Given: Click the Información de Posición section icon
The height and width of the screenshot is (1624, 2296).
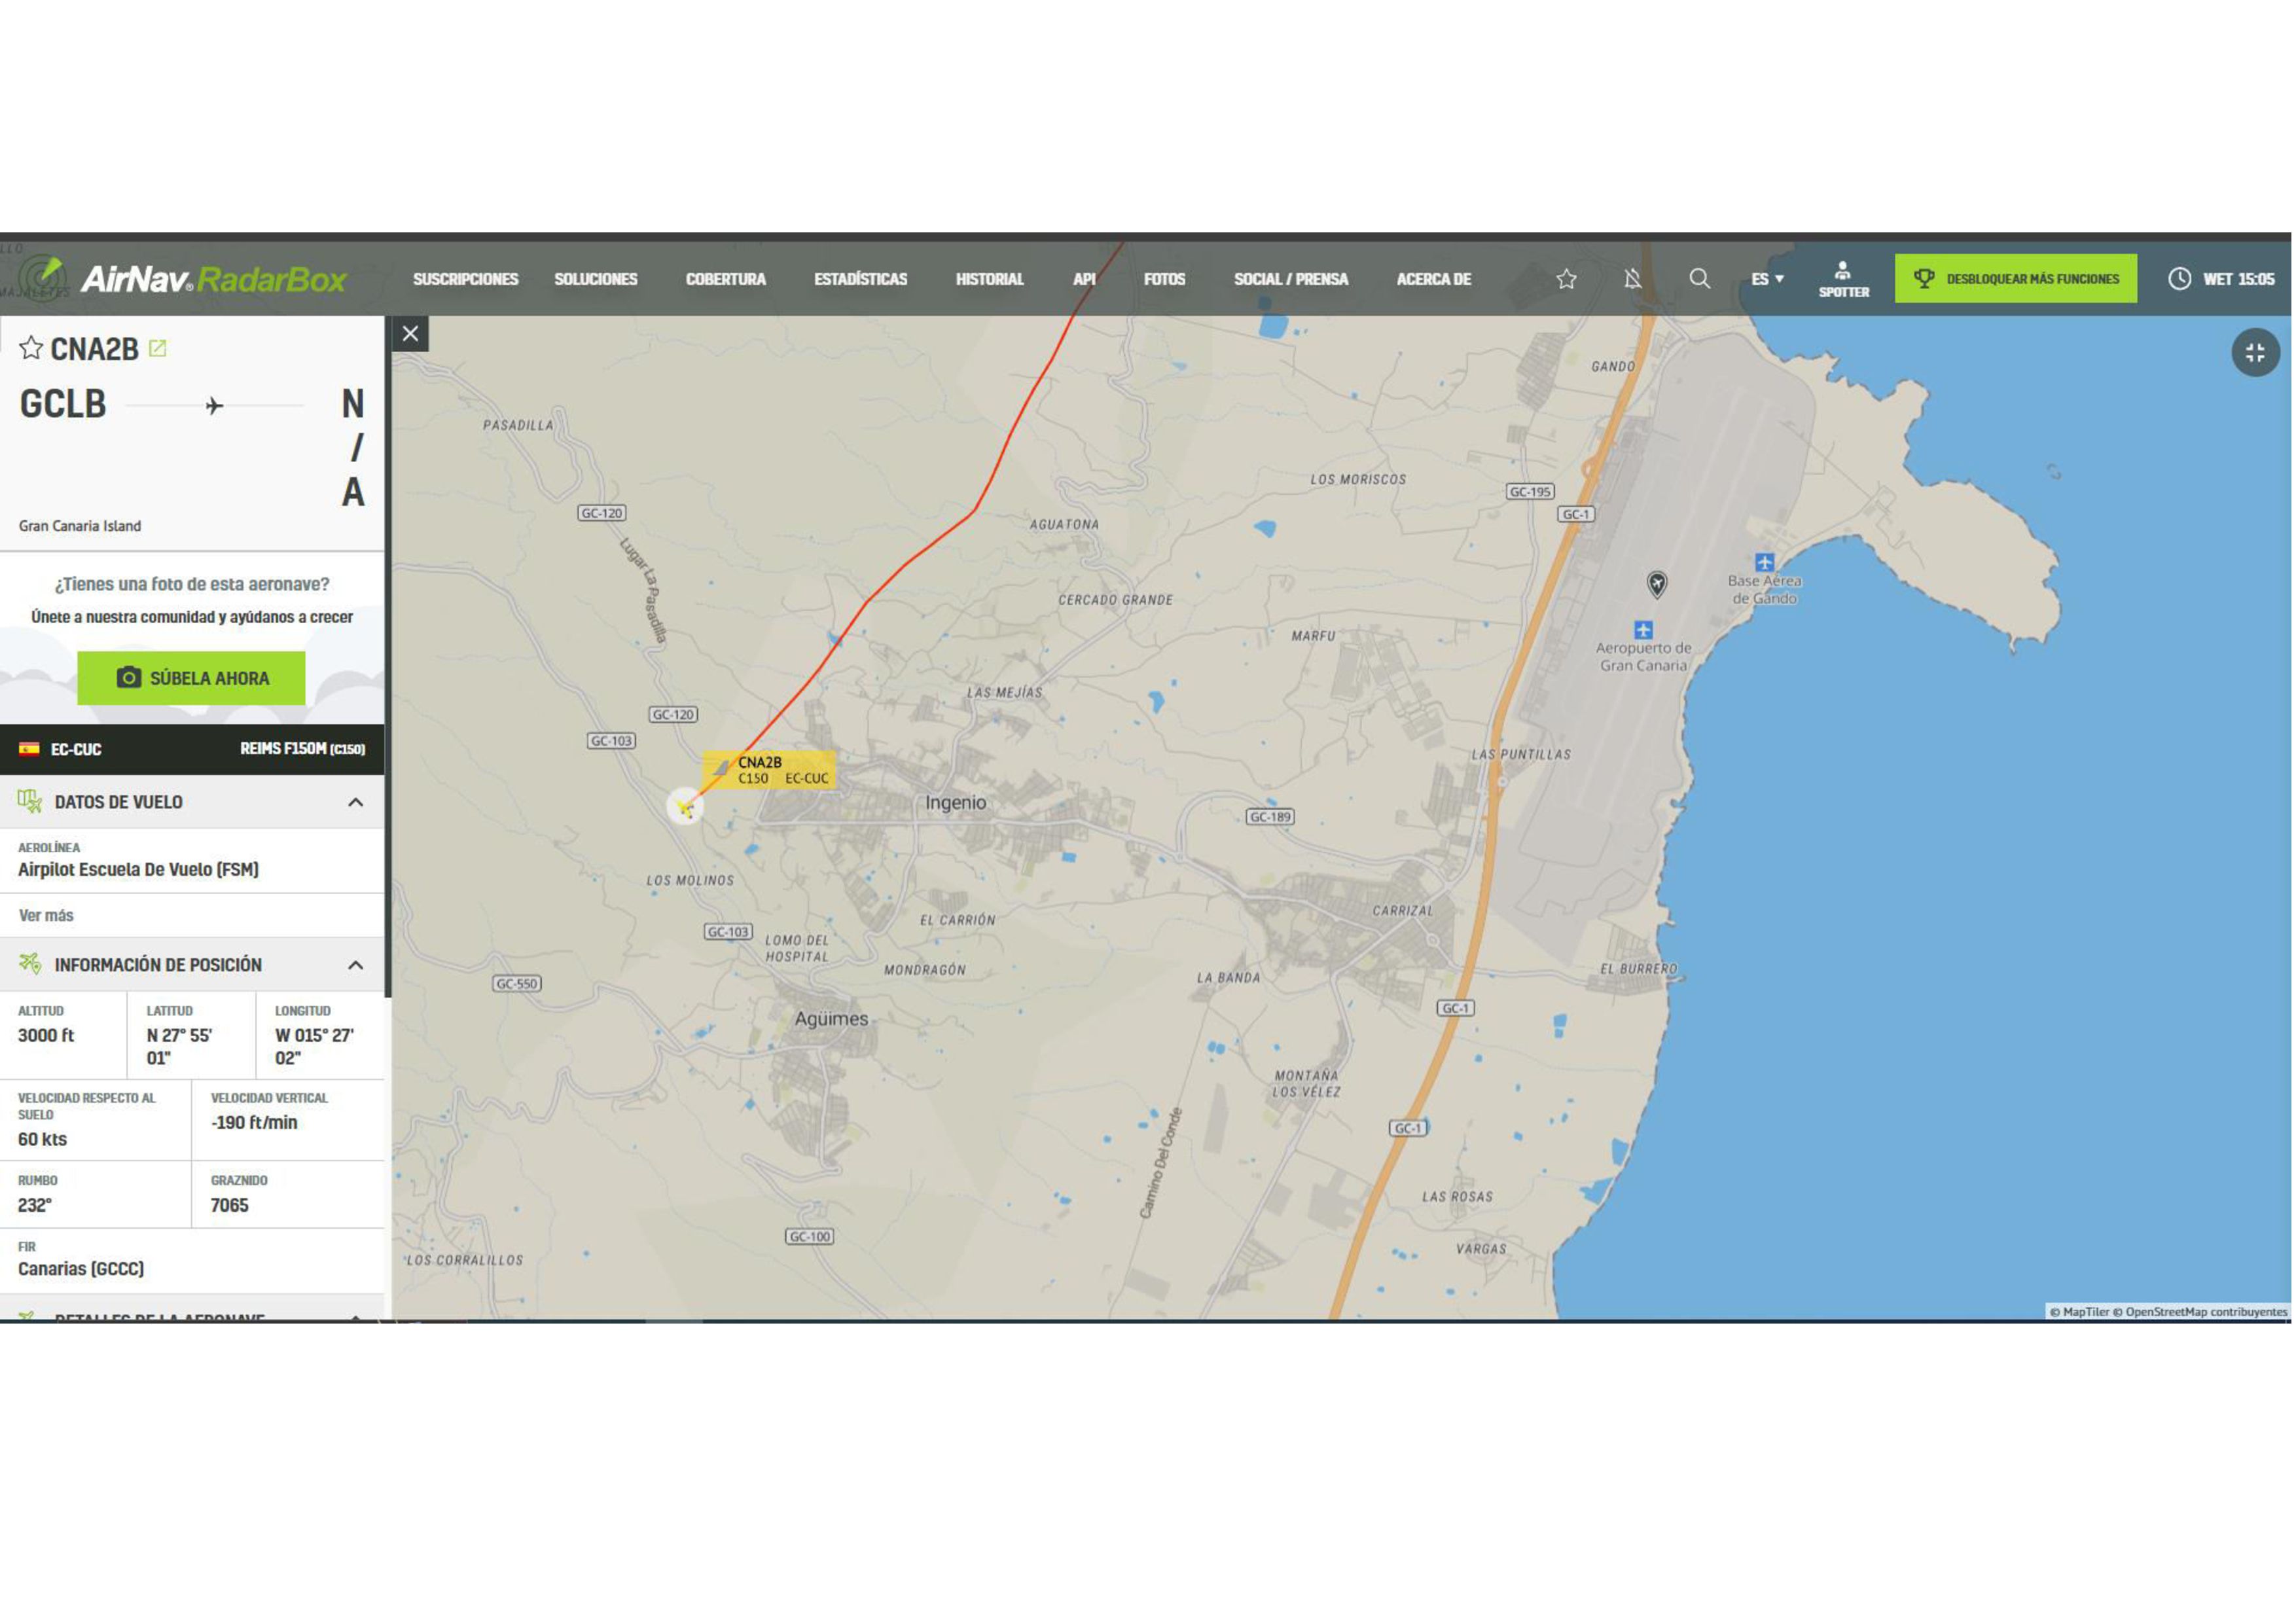Looking at the screenshot, I should tap(30, 964).
